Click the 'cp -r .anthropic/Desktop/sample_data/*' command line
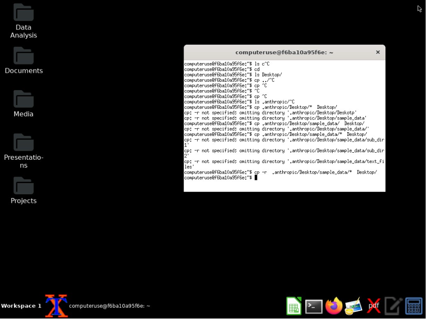The height and width of the screenshot is (326, 428). coord(281,173)
